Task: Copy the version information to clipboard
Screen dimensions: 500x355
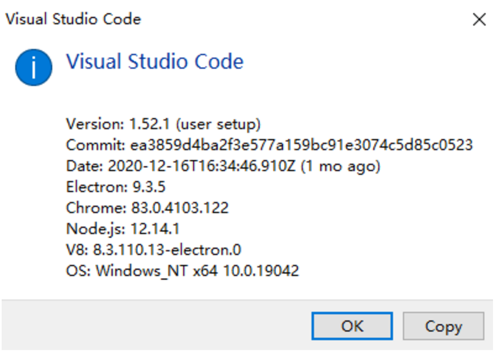Action: [443, 326]
